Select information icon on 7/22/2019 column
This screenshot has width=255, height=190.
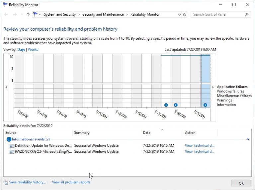pyautogui.click(x=205, y=105)
